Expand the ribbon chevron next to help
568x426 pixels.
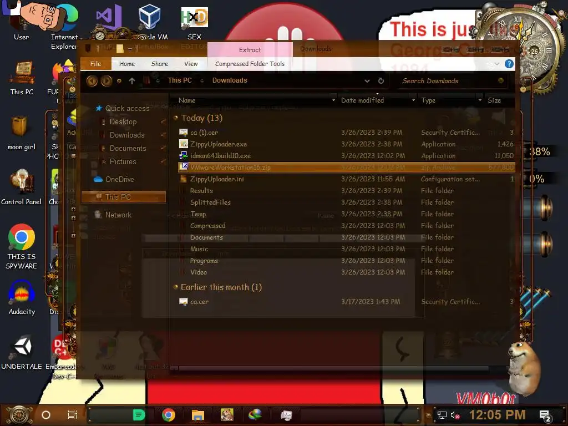497,64
